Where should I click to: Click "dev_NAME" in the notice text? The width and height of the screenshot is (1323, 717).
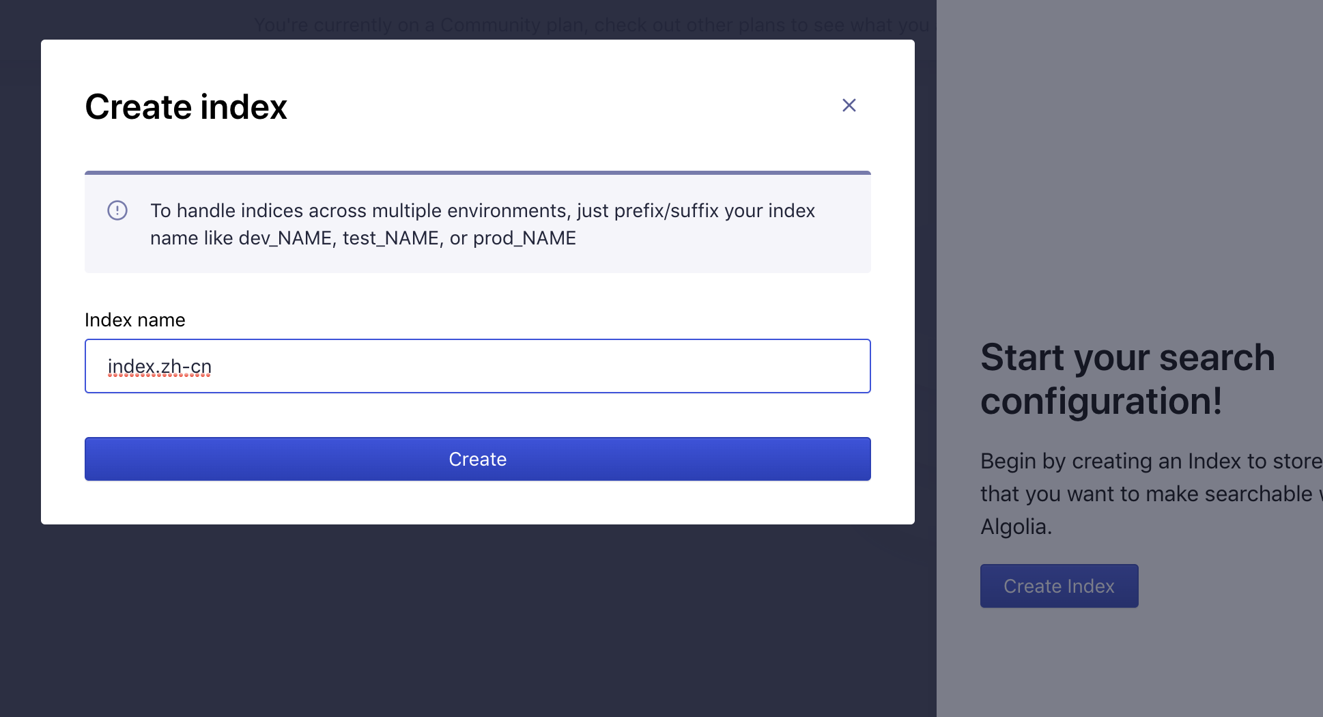click(285, 238)
